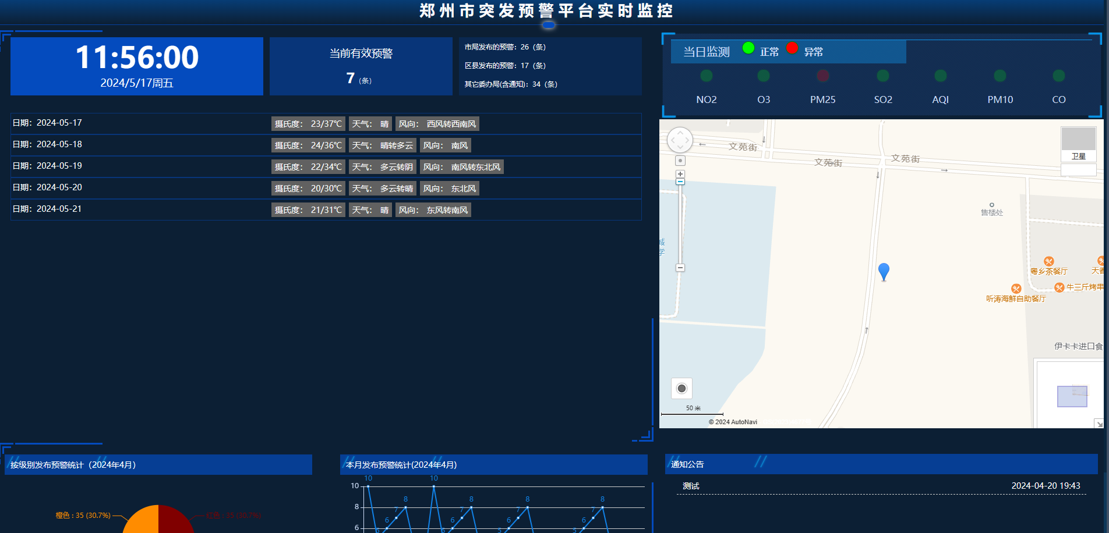Viewport: 1109px width, 533px height.
Task: Click the 当前有效预警 count card
Action: [361, 66]
